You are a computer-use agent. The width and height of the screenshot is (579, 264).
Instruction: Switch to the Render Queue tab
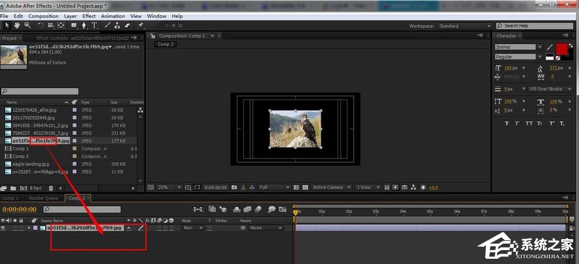tap(43, 198)
